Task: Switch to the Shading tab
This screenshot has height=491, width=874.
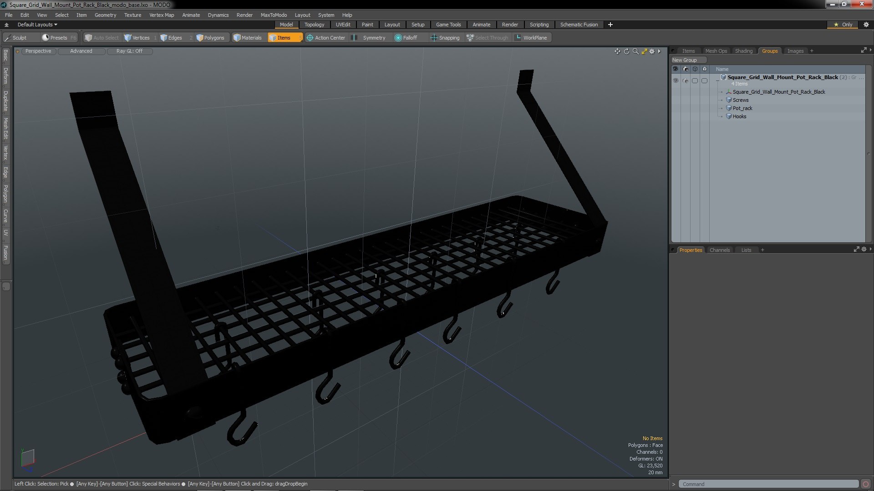Action: pos(743,51)
